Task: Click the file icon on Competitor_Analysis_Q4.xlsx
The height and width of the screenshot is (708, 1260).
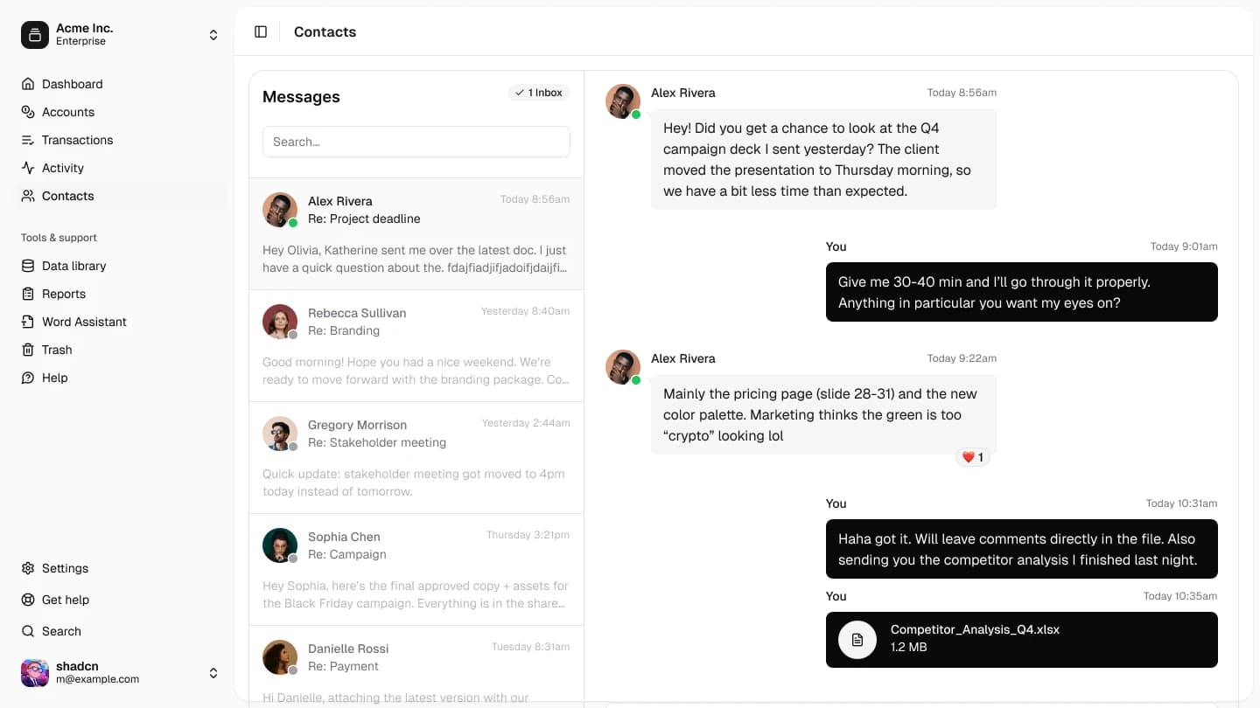Action: 857,640
